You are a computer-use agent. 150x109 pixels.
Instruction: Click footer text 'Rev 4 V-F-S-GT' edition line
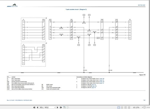(19, 100)
